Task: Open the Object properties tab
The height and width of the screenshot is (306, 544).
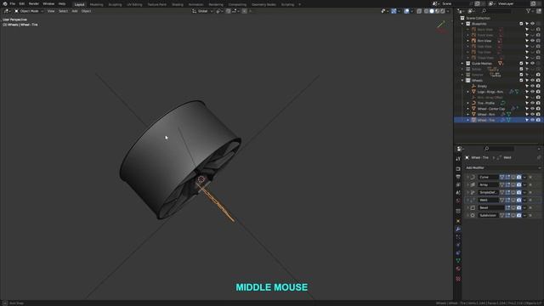Action: (458, 221)
